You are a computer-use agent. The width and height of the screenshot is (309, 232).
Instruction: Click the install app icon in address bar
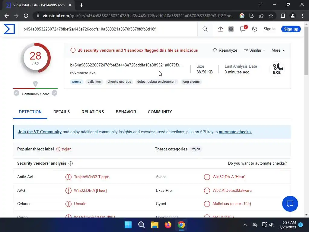click(251, 16)
